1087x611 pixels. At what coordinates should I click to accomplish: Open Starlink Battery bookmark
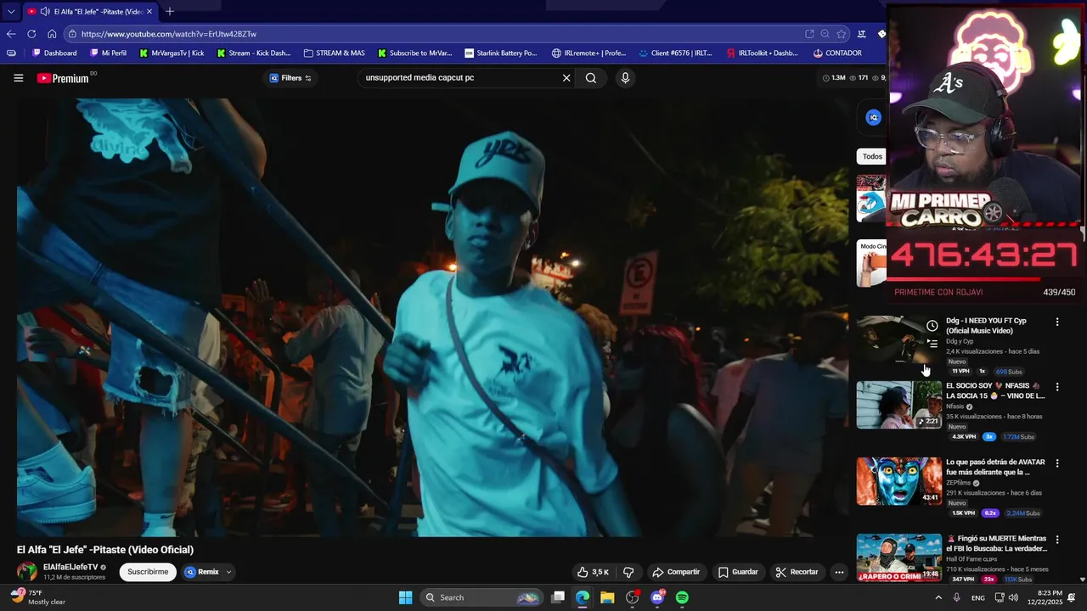pyautogui.click(x=501, y=53)
